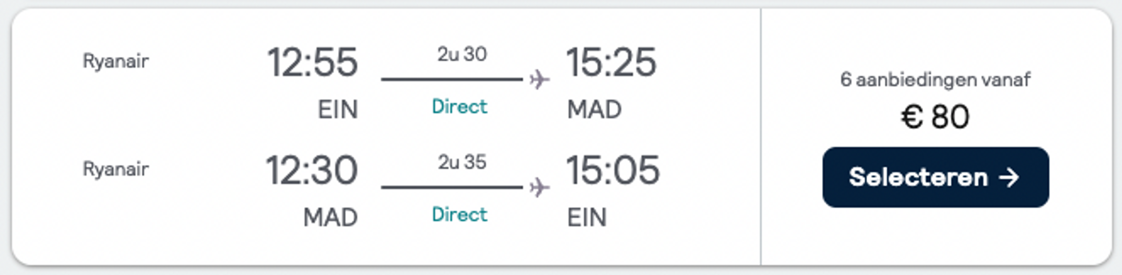1122x275 pixels.
Task: Click the 15:25 arrival time
Action: click(x=611, y=63)
